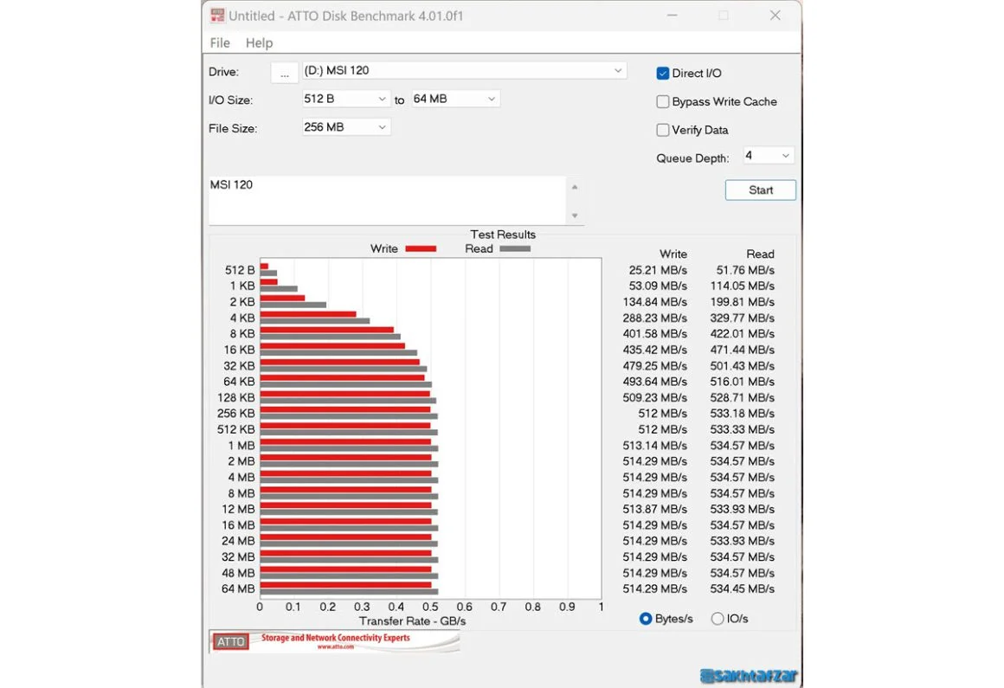Click the 471.44 MB/s read value
Screen dimensions: 1004x688
(742, 350)
